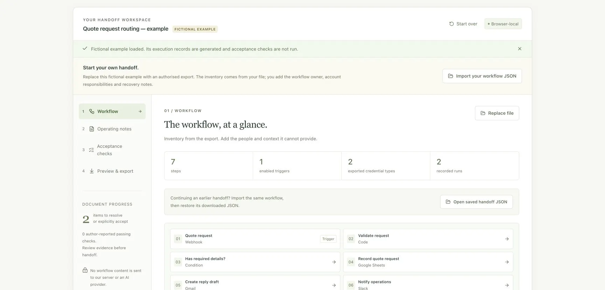Click the 2 exported credential types tile
Image resolution: width=605 pixels, height=290 pixels.
pyautogui.click(x=386, y=166)
